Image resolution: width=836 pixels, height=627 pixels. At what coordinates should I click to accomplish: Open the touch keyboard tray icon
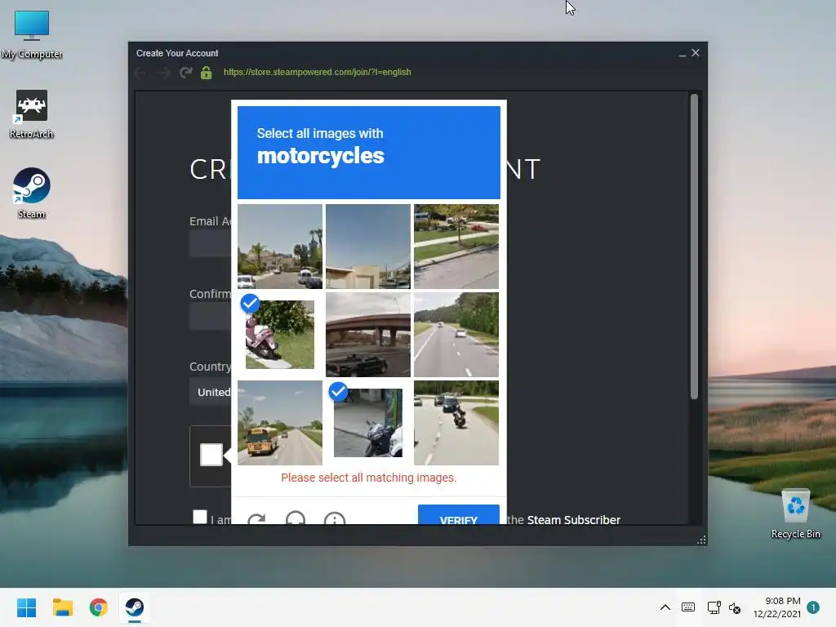point(688,607)
